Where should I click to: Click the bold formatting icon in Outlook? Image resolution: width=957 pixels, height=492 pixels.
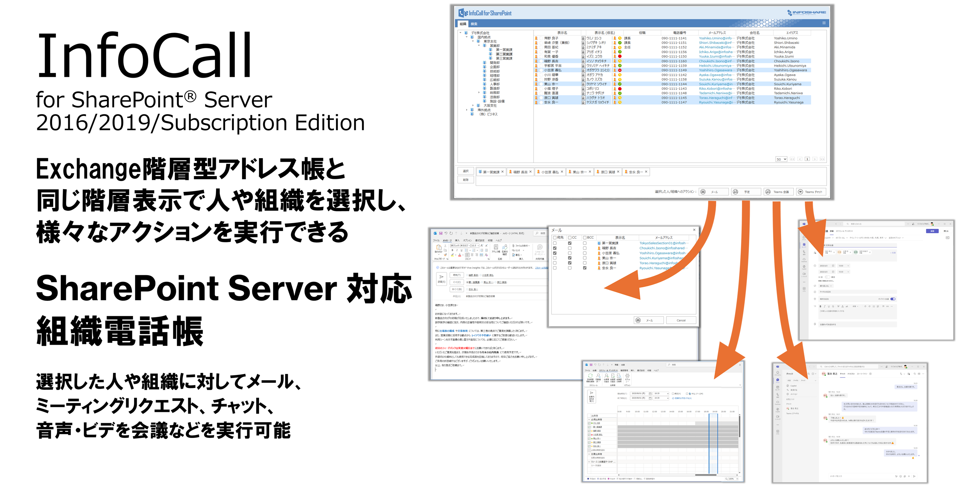point(452,251)
